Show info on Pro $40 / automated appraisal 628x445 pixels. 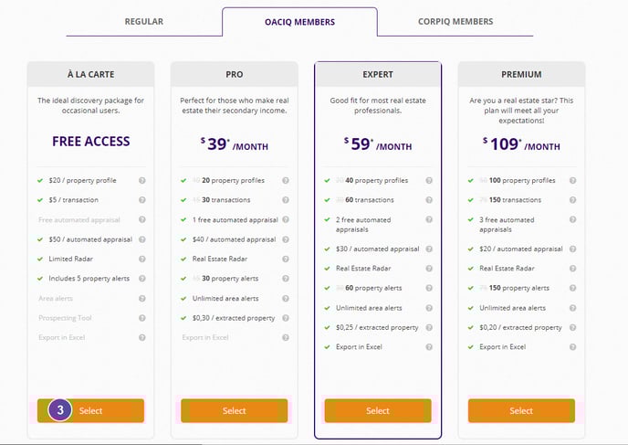[x=286, y=239]
